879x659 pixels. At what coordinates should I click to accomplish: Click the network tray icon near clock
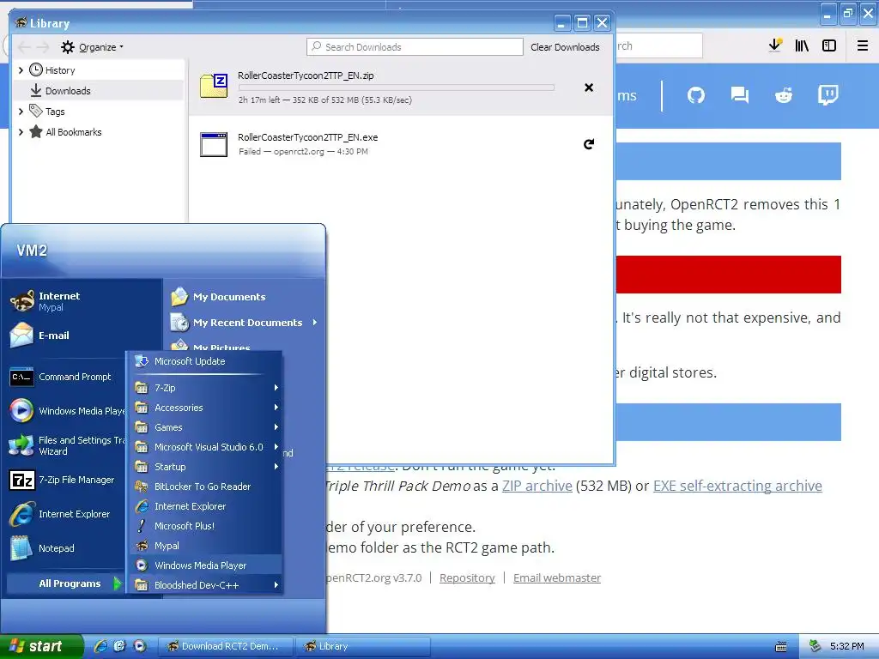tap(815, 646)
